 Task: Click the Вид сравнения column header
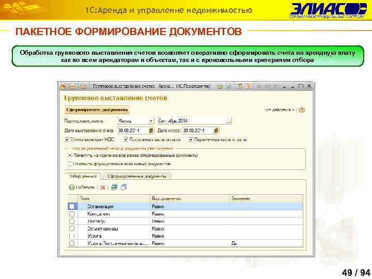pyautogui.click(x=190, y=198)
